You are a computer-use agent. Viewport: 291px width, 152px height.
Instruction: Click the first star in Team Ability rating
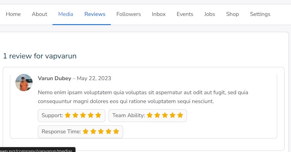[x=150, y=115]
